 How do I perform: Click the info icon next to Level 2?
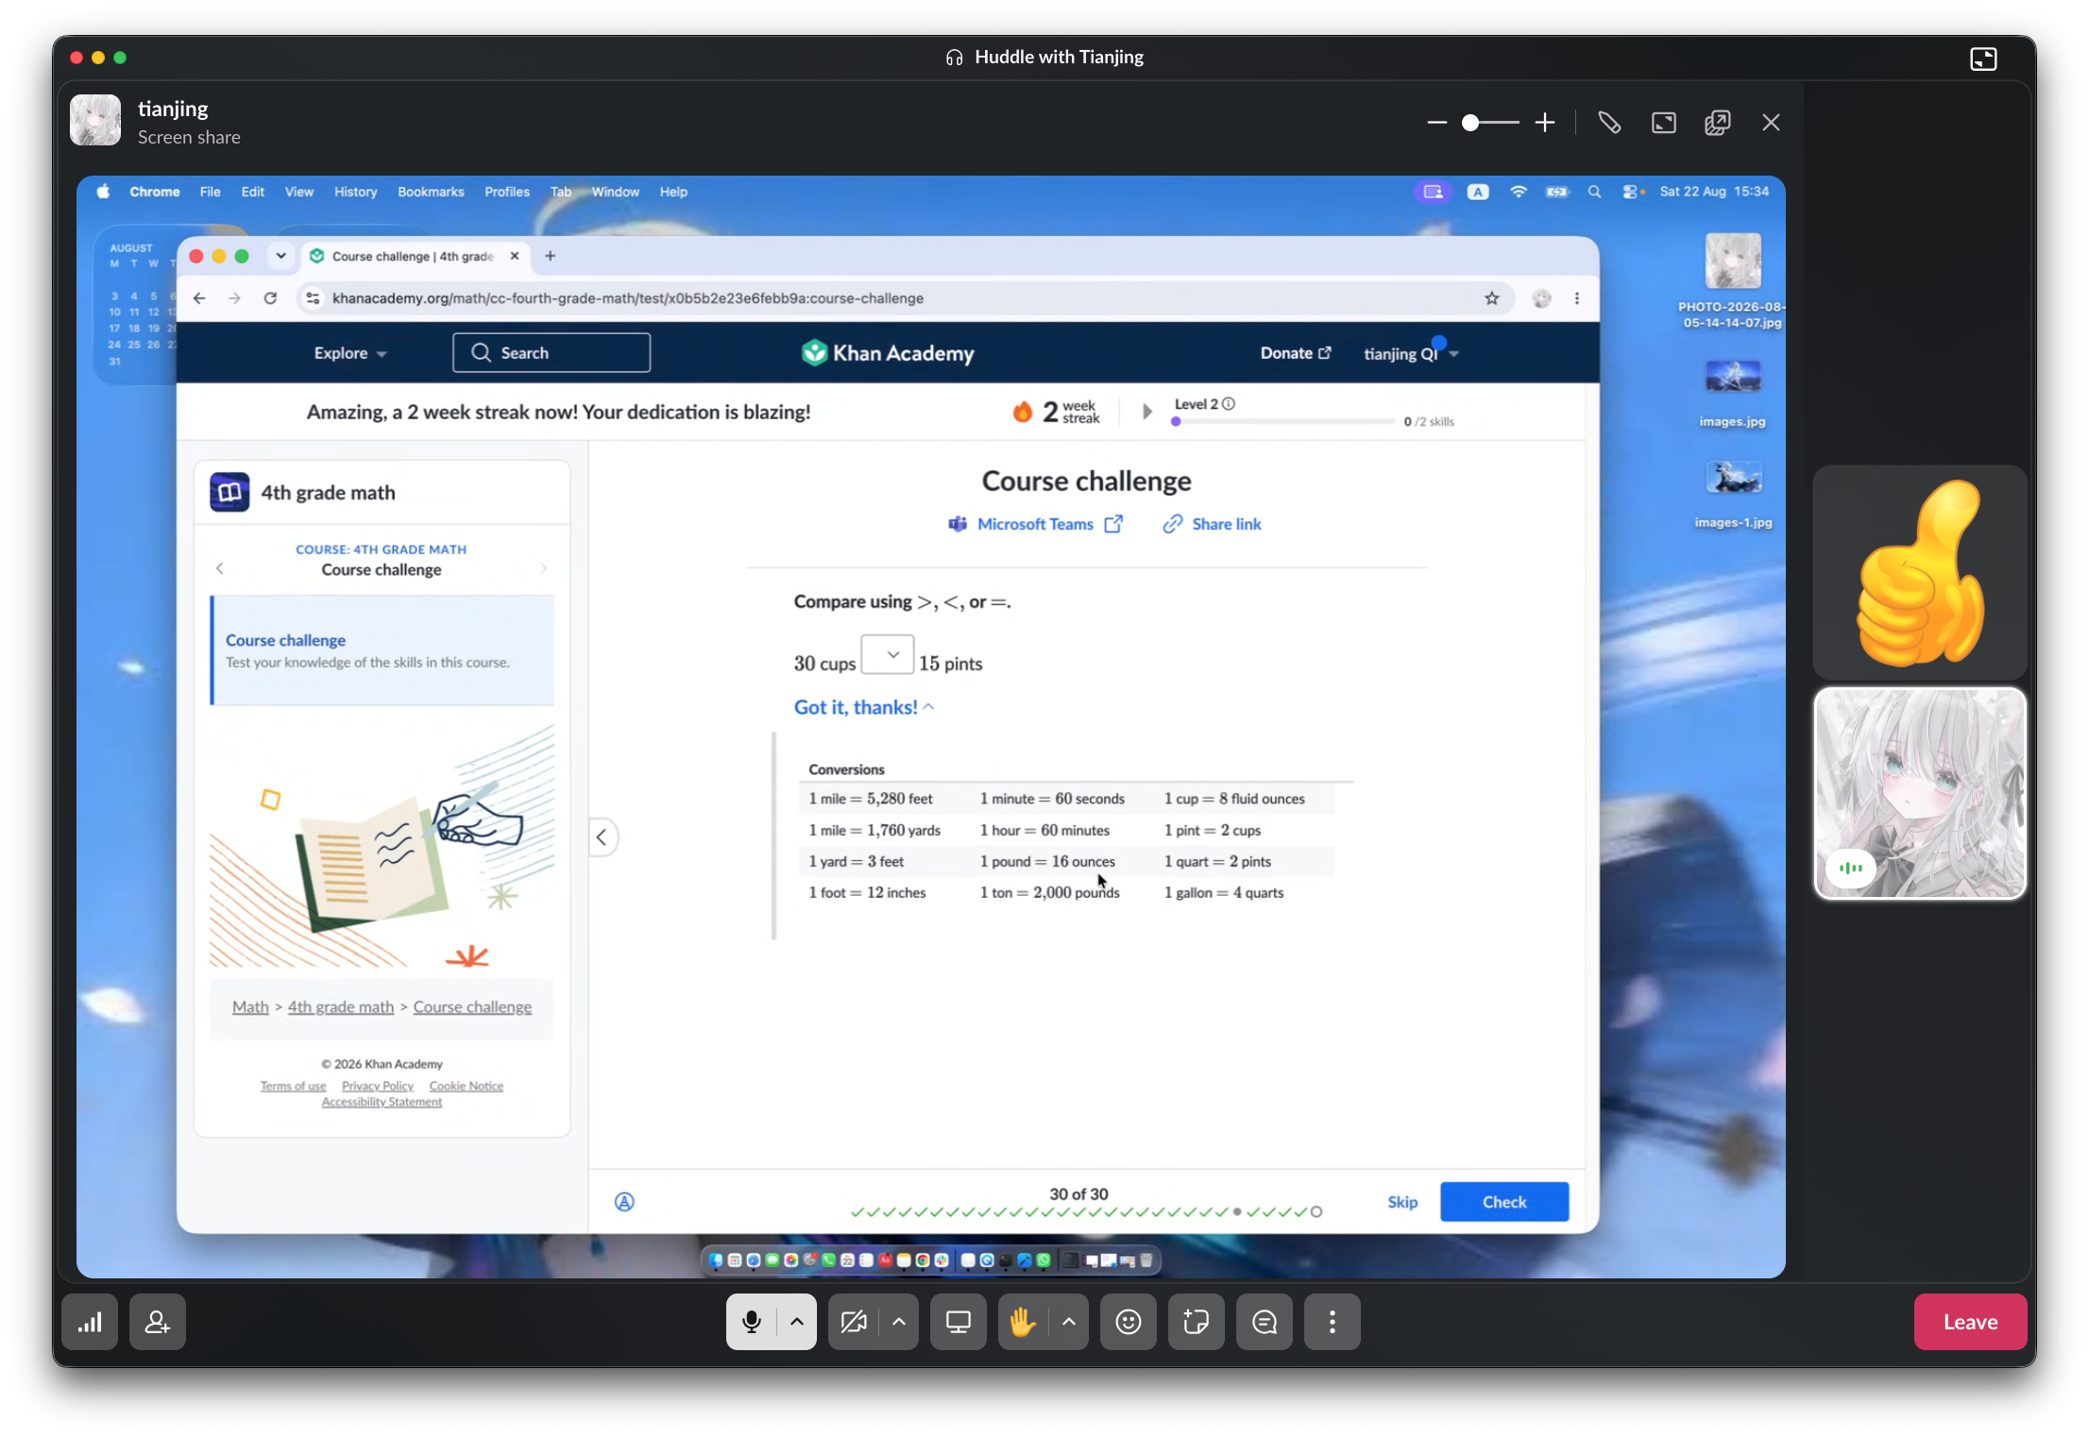(1229, 404)
